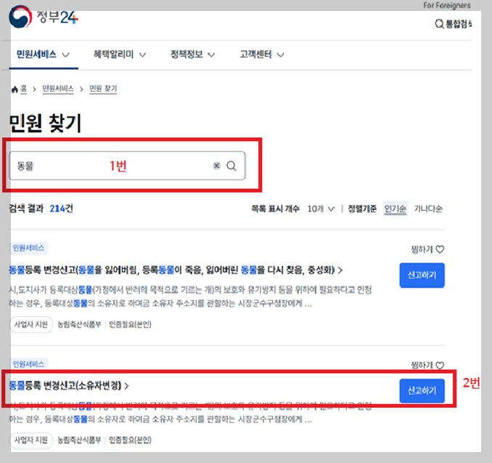492x463 pixels.
Task: Toggle 찜하기 heart on 소유자변경 result
Action: (440, 366)
